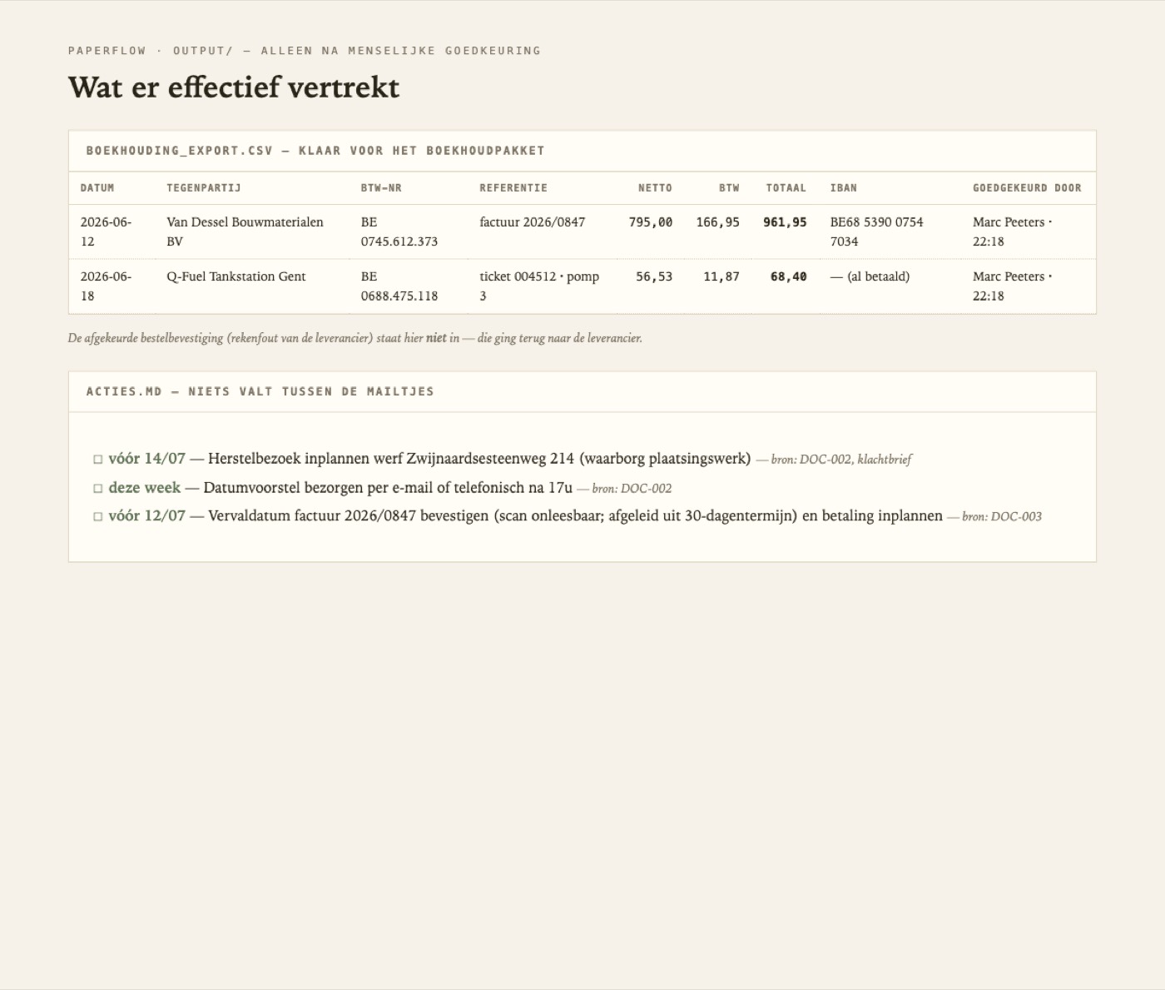Viewport: 1165px width, 990px height.
Task: Click the NETTO column header
Action: coord(655,188)
